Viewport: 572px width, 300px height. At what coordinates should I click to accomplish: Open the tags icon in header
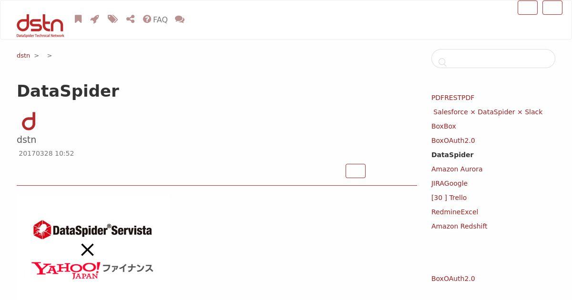point(112,19)
